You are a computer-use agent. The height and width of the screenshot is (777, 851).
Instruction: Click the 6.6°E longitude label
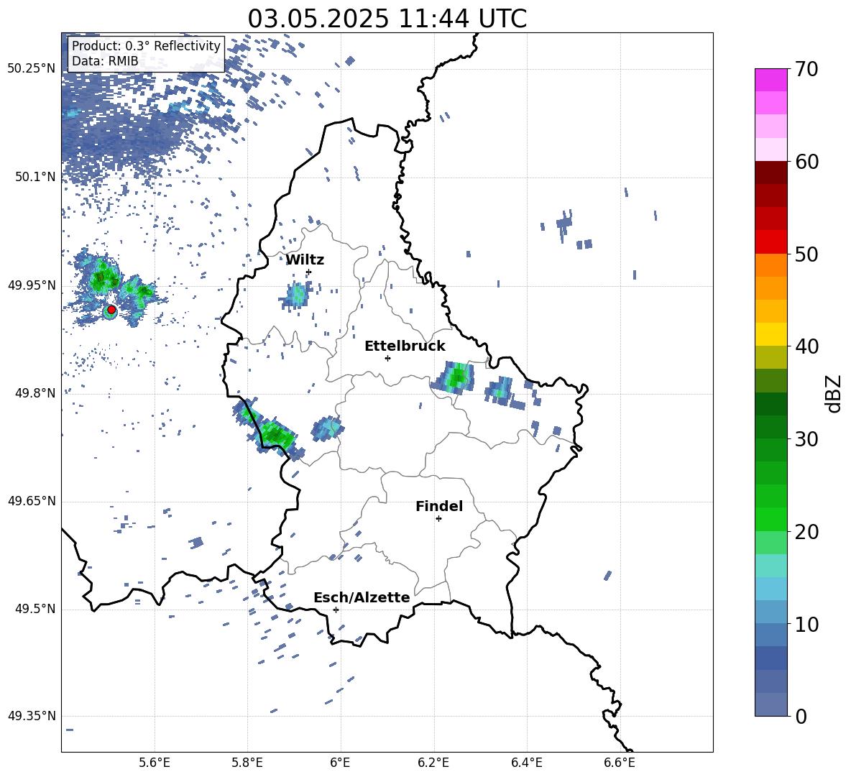click(x=620, y=763)
